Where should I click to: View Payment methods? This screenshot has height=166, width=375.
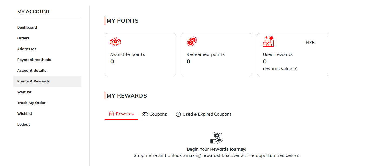click(34, 60)
